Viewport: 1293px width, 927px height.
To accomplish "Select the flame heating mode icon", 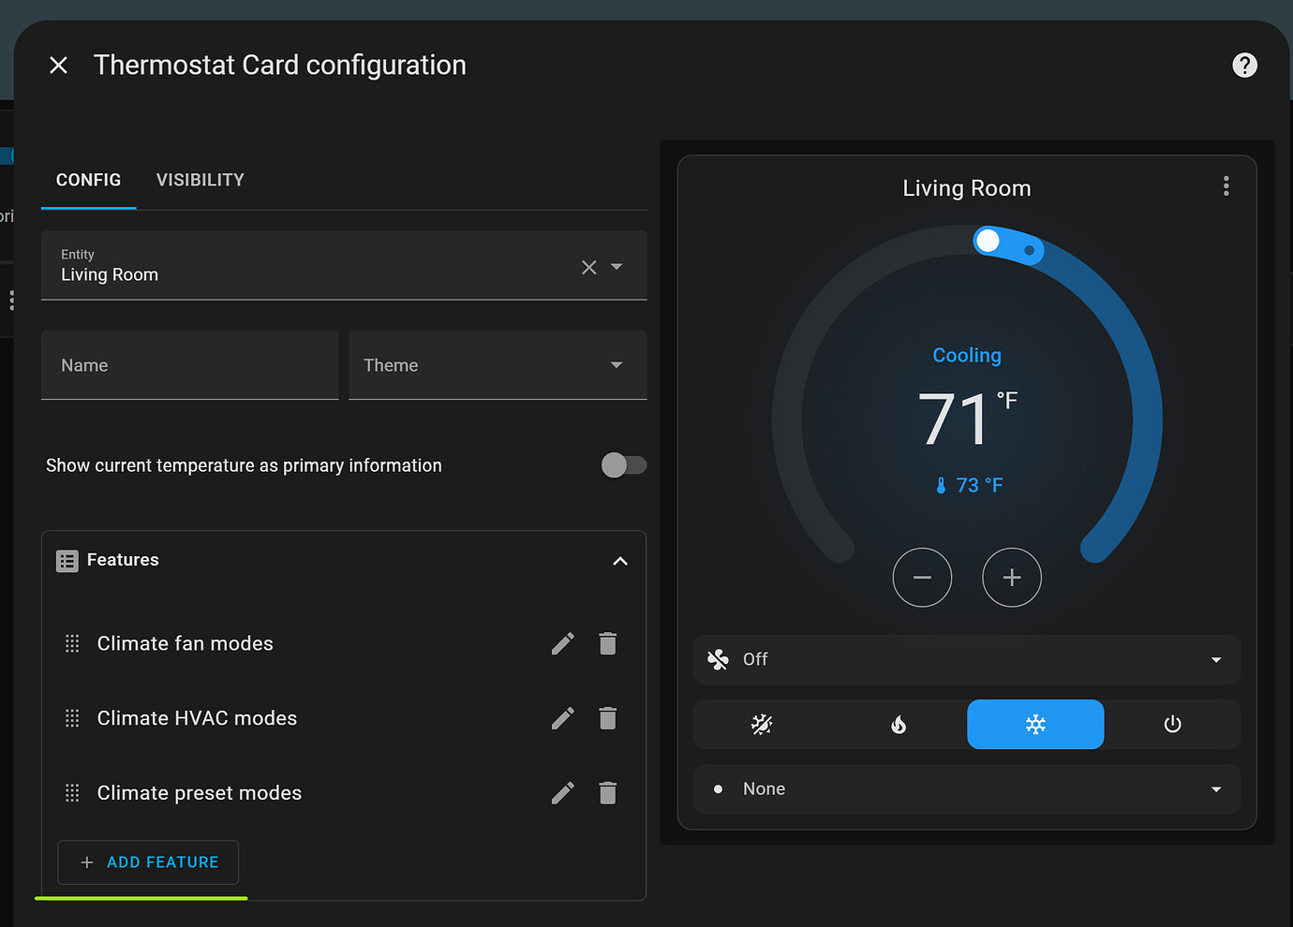I will pyautogui.click(x=898, y=724).
